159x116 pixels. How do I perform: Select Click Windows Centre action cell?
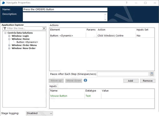(x=116, y=36)
